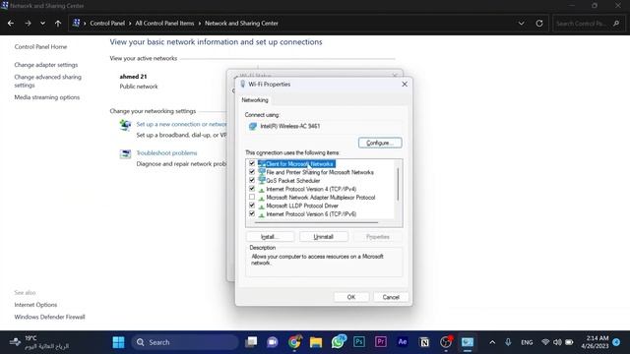The width and height of the screenshot is (630, 354).
Task: Open Google Chrome from taskbar
Action: pos(294,342)
